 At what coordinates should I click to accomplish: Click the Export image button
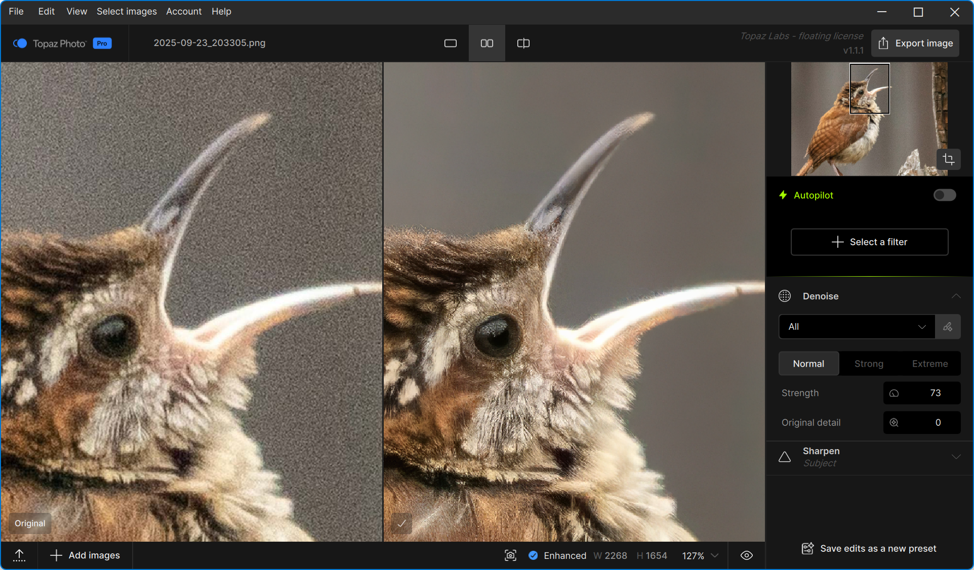click(x=915, y=43)
